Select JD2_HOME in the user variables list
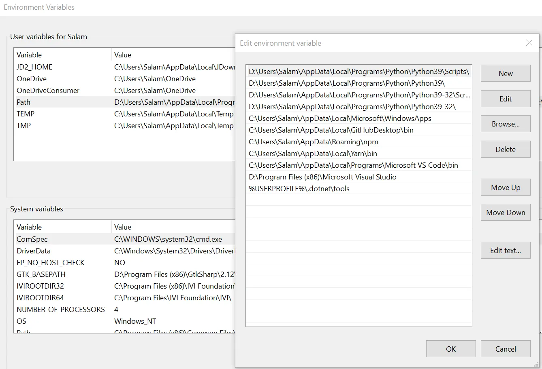542x369 pixels. point(125,67)
